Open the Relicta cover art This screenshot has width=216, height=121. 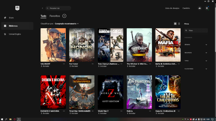click(139, 92)
